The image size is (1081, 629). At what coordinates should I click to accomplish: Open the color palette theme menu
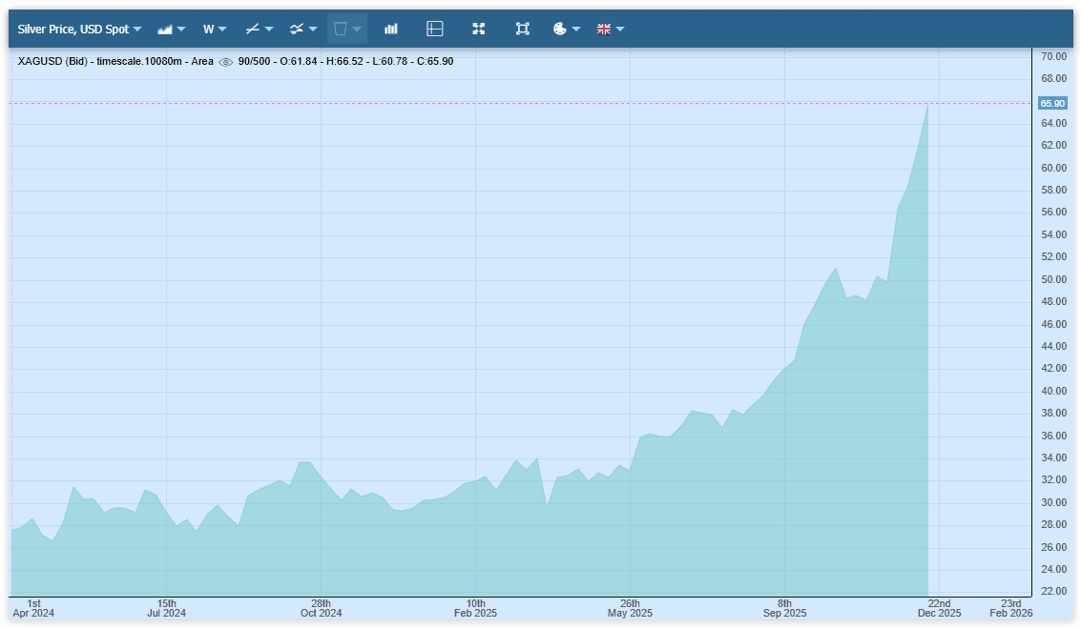566,30
